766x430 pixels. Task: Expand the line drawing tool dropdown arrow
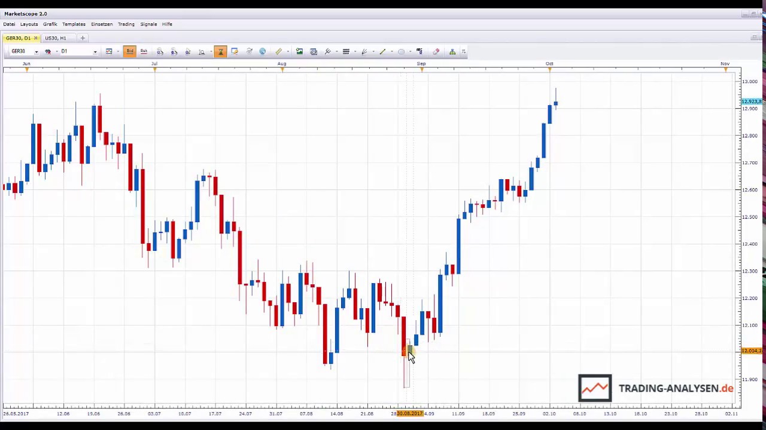[391, 51]
